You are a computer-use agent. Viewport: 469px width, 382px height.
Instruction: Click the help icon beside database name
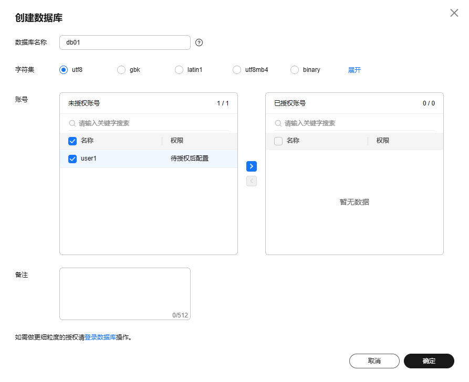click(x=199, y=43)
